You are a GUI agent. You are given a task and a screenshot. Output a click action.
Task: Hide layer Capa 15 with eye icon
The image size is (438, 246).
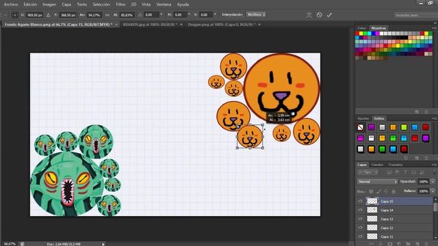[x=360, y=201]
